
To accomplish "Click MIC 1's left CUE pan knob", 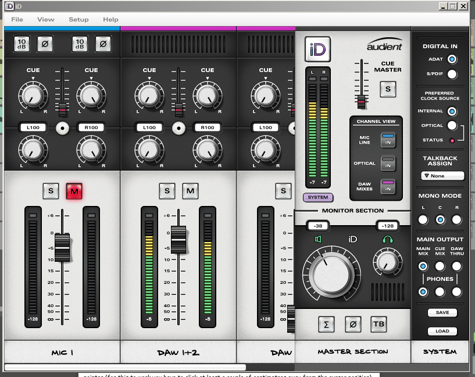I will coord(33,95).
